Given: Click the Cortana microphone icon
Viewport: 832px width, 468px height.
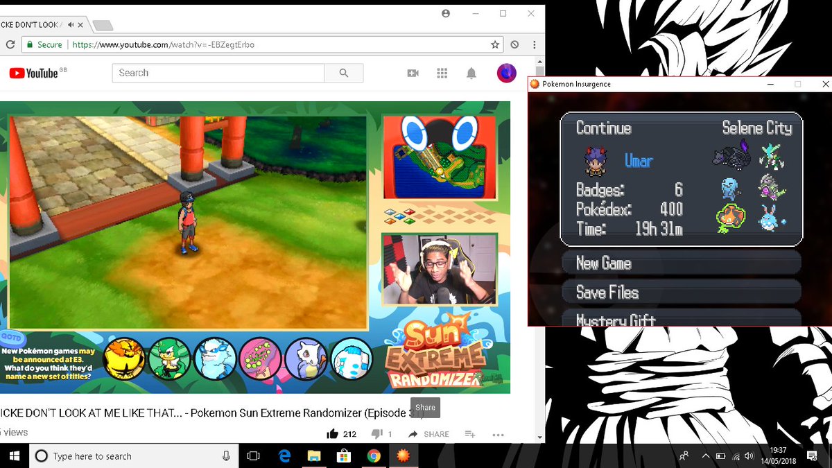Looking at the screenshot, I should pyautogui.click(x=226, y=456).
